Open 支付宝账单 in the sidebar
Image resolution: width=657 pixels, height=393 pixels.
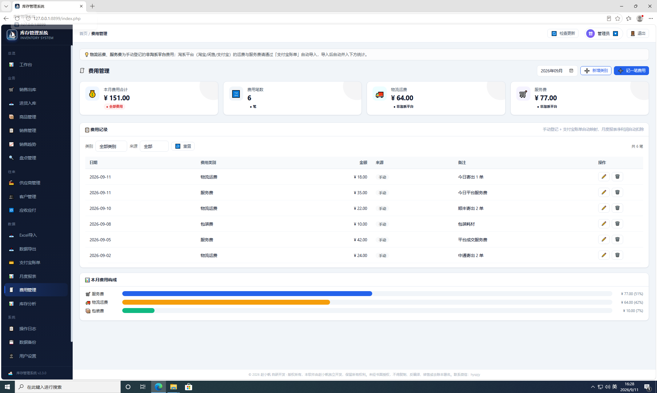[36, 263]
